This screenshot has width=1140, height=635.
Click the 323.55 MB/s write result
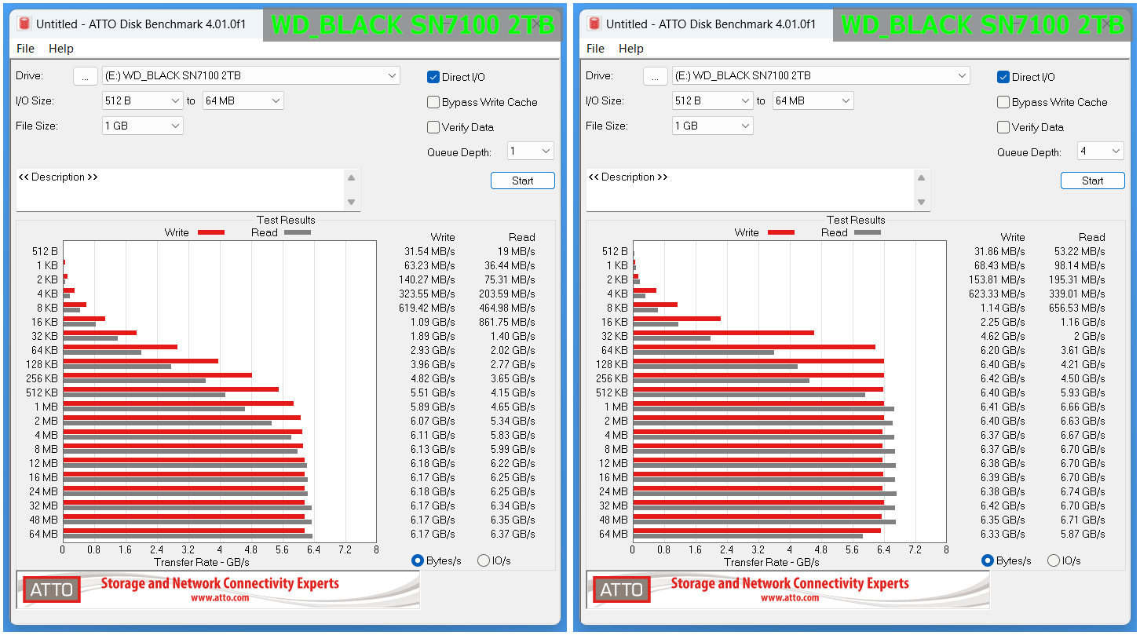pyautogui.click(x=427, y=294)
